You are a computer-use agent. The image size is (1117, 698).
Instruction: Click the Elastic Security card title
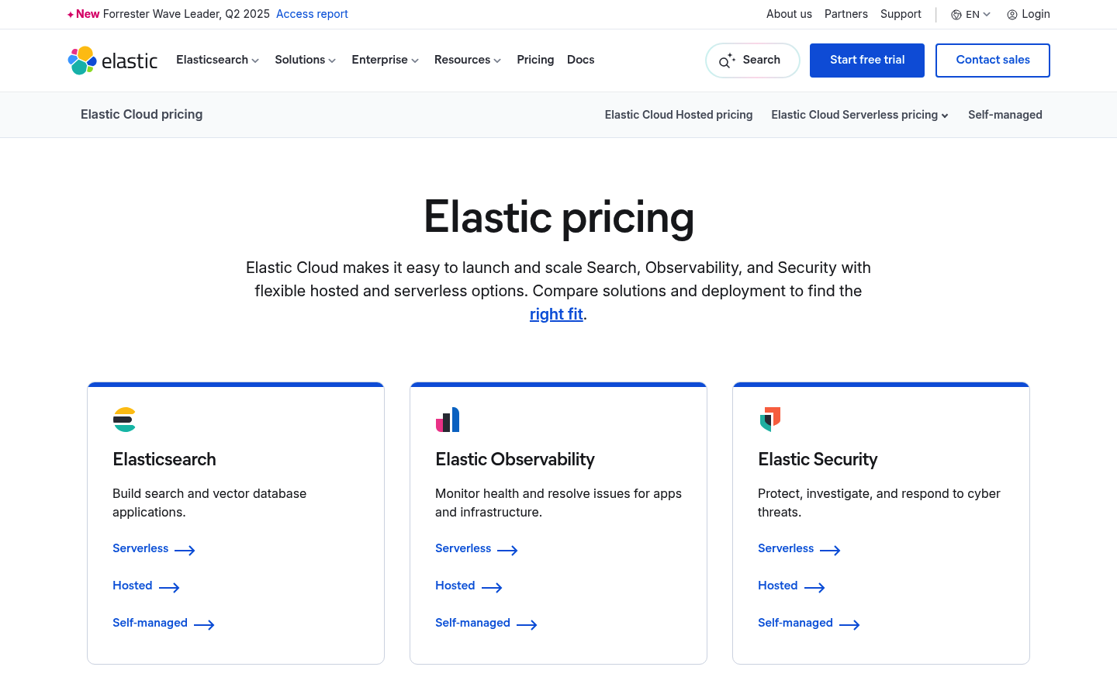coord(818,459)
